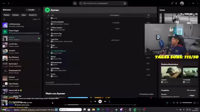The image size is (200, 112).
Task: Toggle shuffle playback
Action: 91,101
